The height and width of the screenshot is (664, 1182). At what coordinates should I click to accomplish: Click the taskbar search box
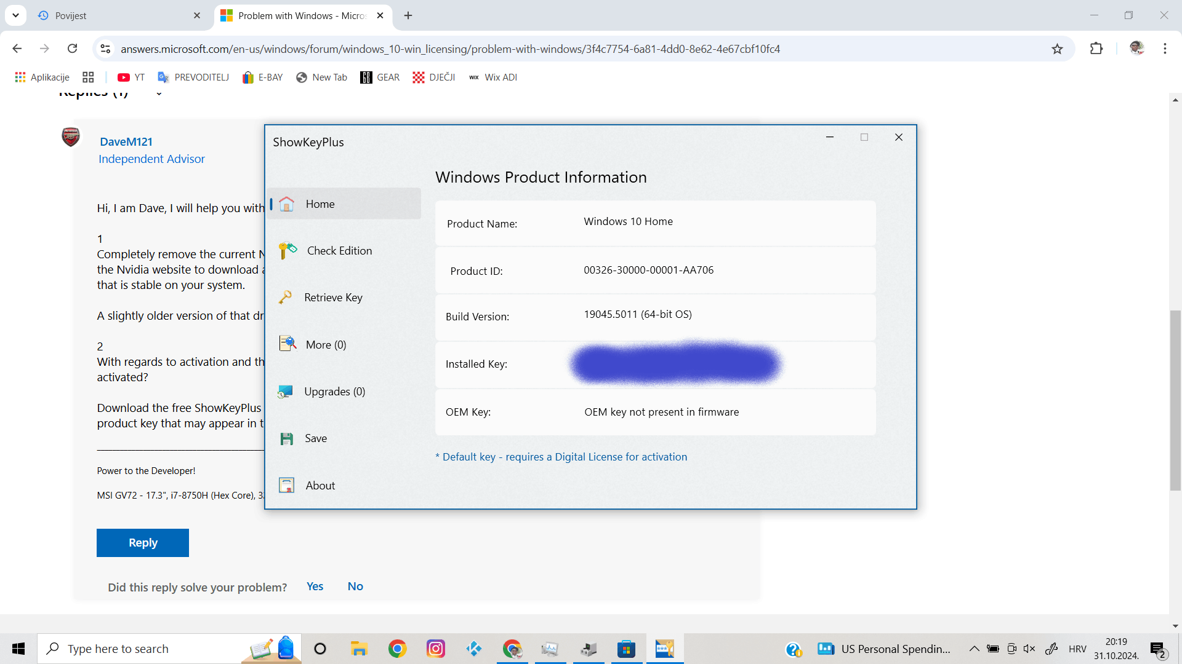[x=169, y=649]
